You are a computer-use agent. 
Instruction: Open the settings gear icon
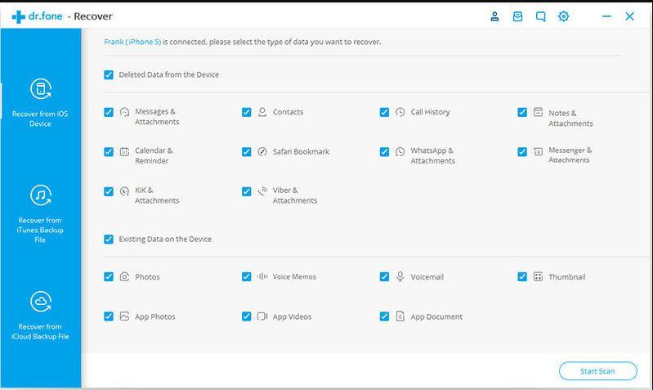(563, 16)
